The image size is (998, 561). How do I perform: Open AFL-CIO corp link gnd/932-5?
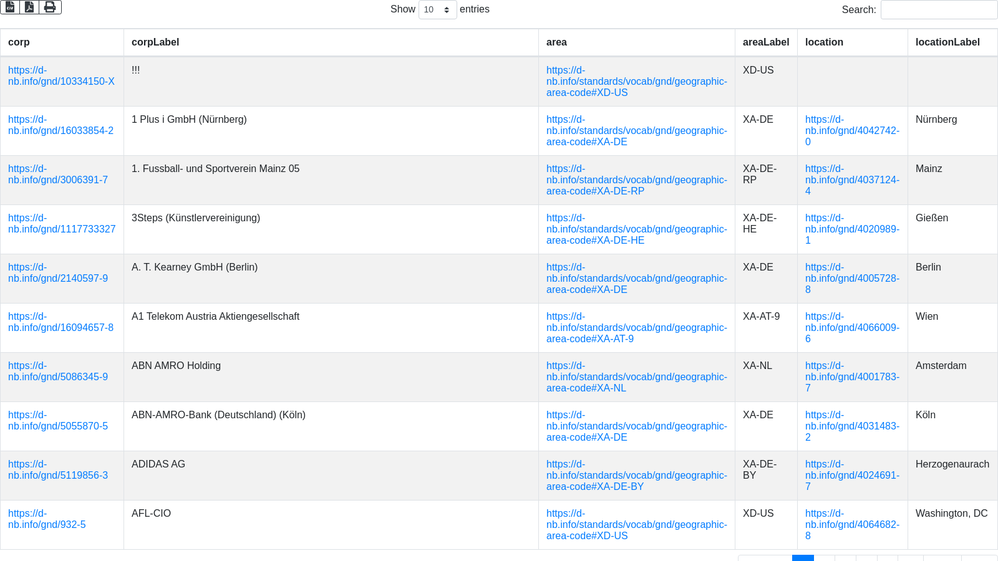47,519
